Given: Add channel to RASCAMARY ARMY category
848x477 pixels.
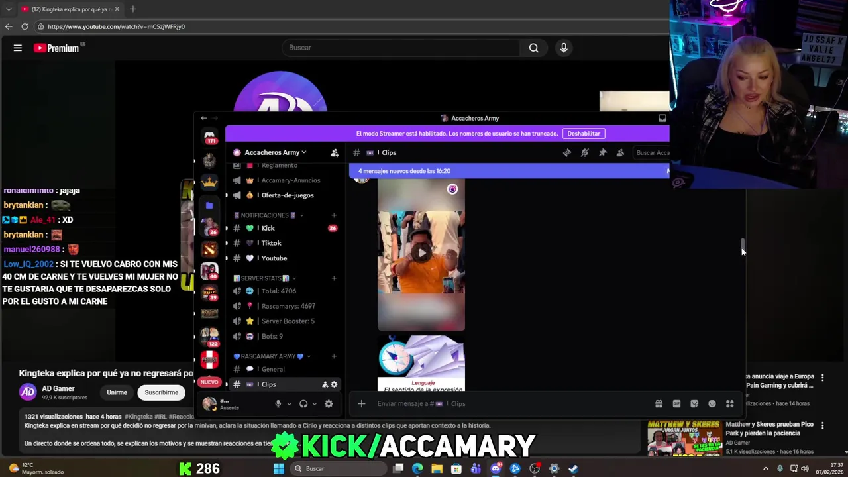Looking at the screenshot, I should click(334, 356).
